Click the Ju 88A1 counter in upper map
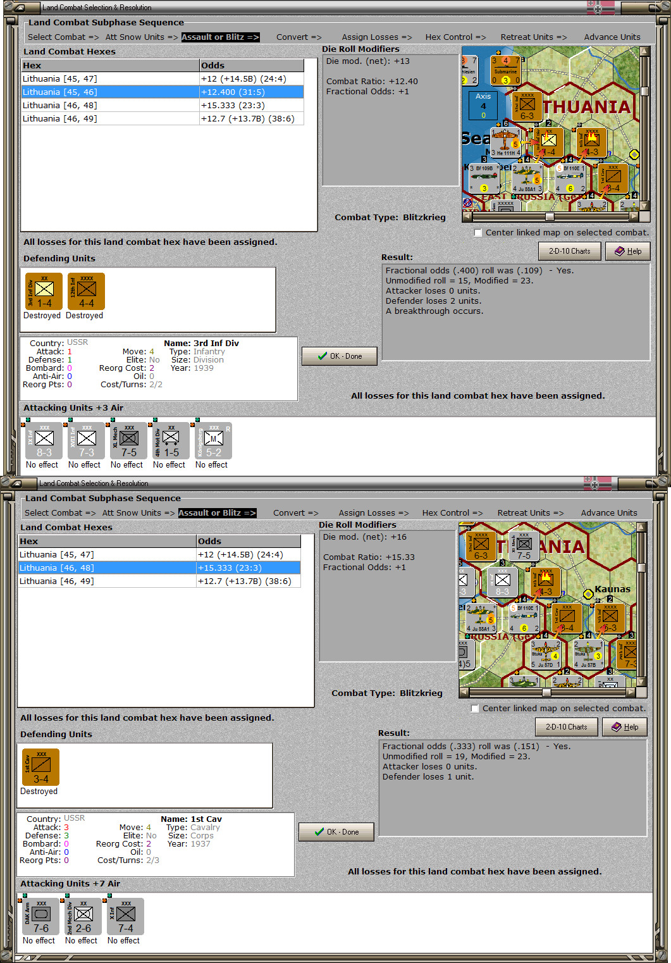 [x=527, y=178]
